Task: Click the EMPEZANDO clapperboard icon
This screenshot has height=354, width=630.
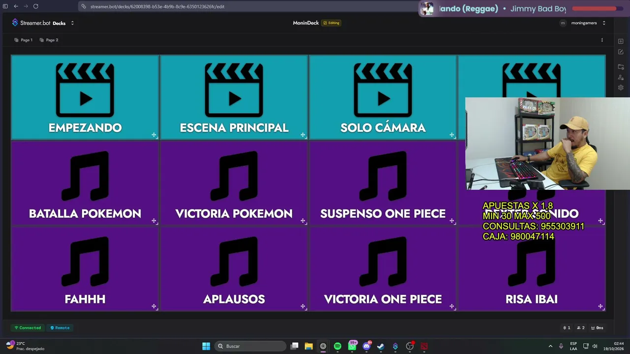Action: (85, 90)
